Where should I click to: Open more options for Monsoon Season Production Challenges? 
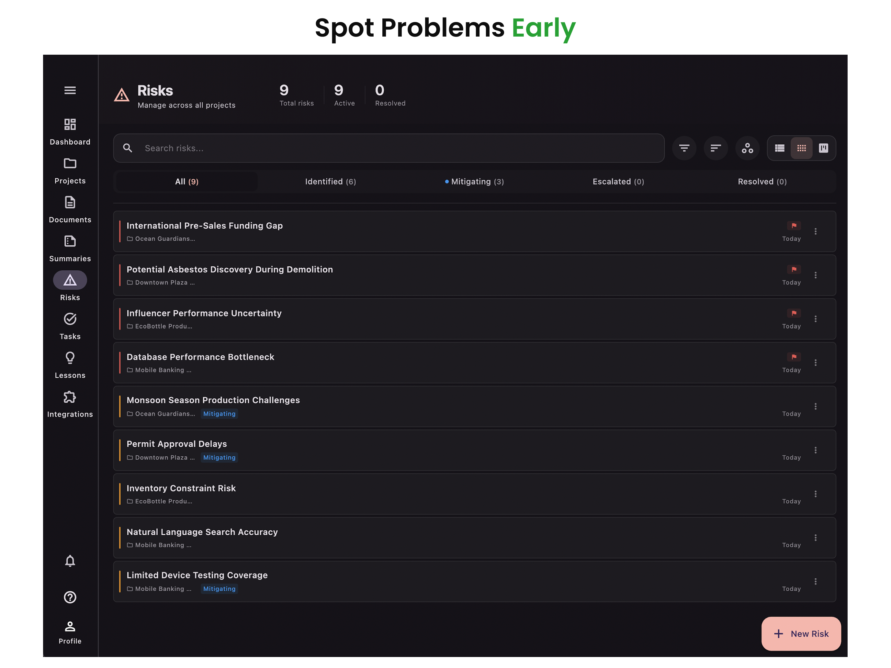[x=816, y=407]
